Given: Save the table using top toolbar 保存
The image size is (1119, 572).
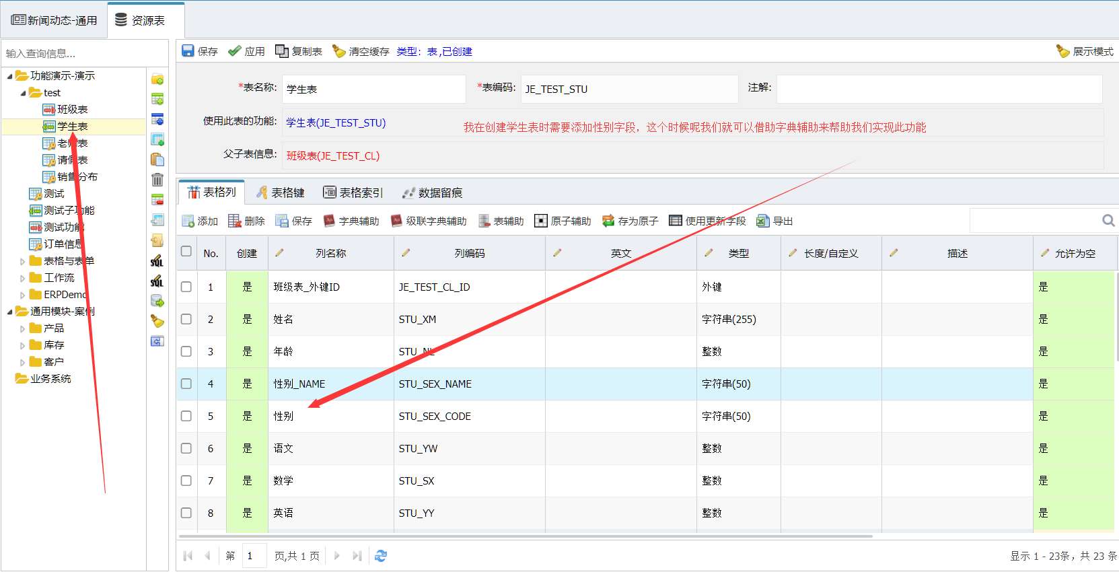Looking at the screenshot, I should pyautogui.click(x=199, y=51).
